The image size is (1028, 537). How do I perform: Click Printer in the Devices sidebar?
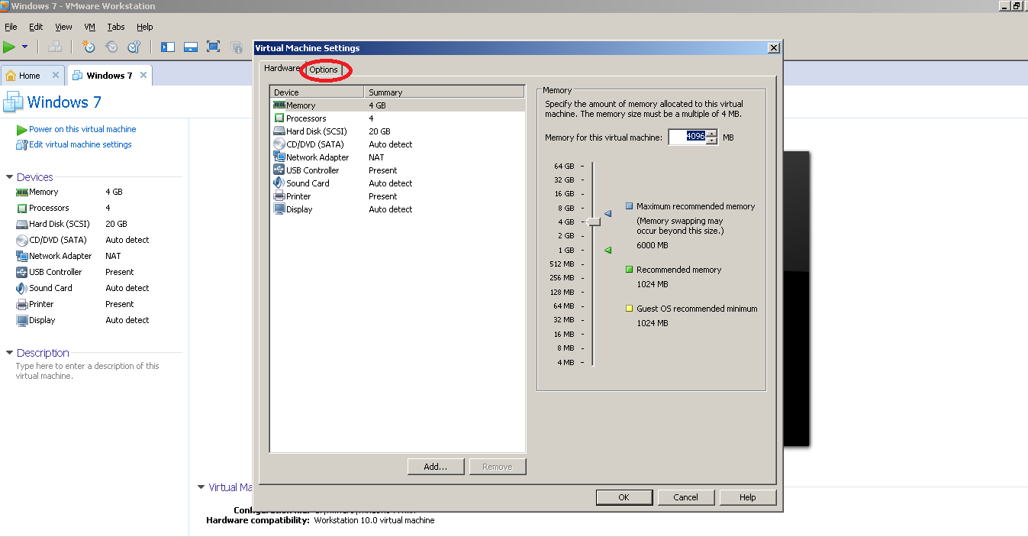(41, 305)
